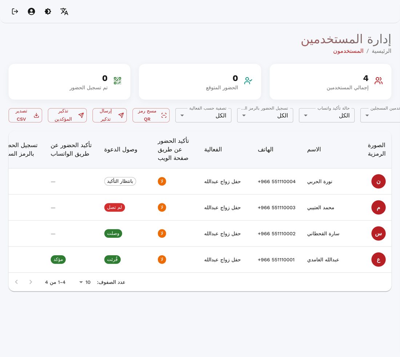Click the name سارة القحطاني
This screenshot has height=357, width=400.
point(323,234)
